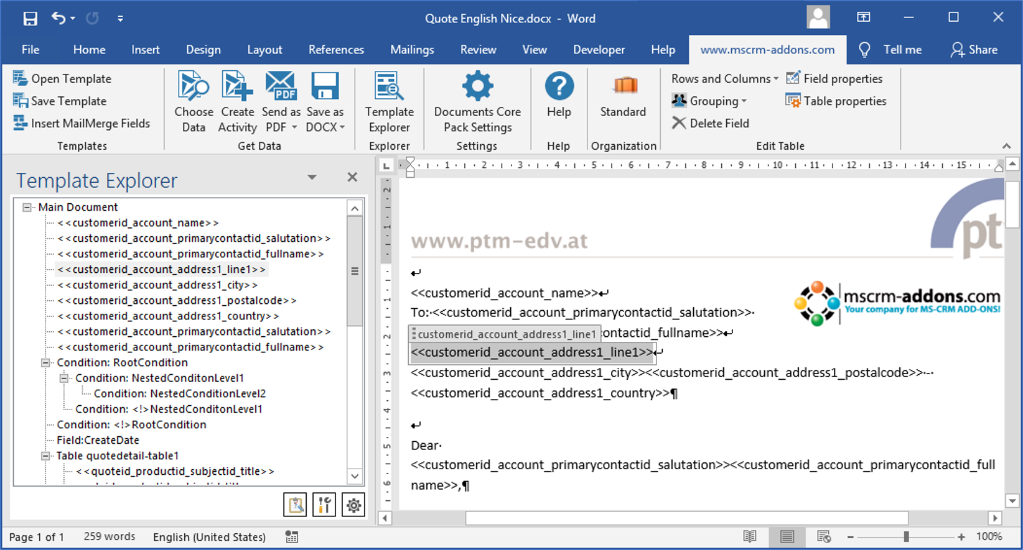Collapse Condition: RootCondition node
Viewport: 1023px width, 550px height.
(x=45, y=363)
